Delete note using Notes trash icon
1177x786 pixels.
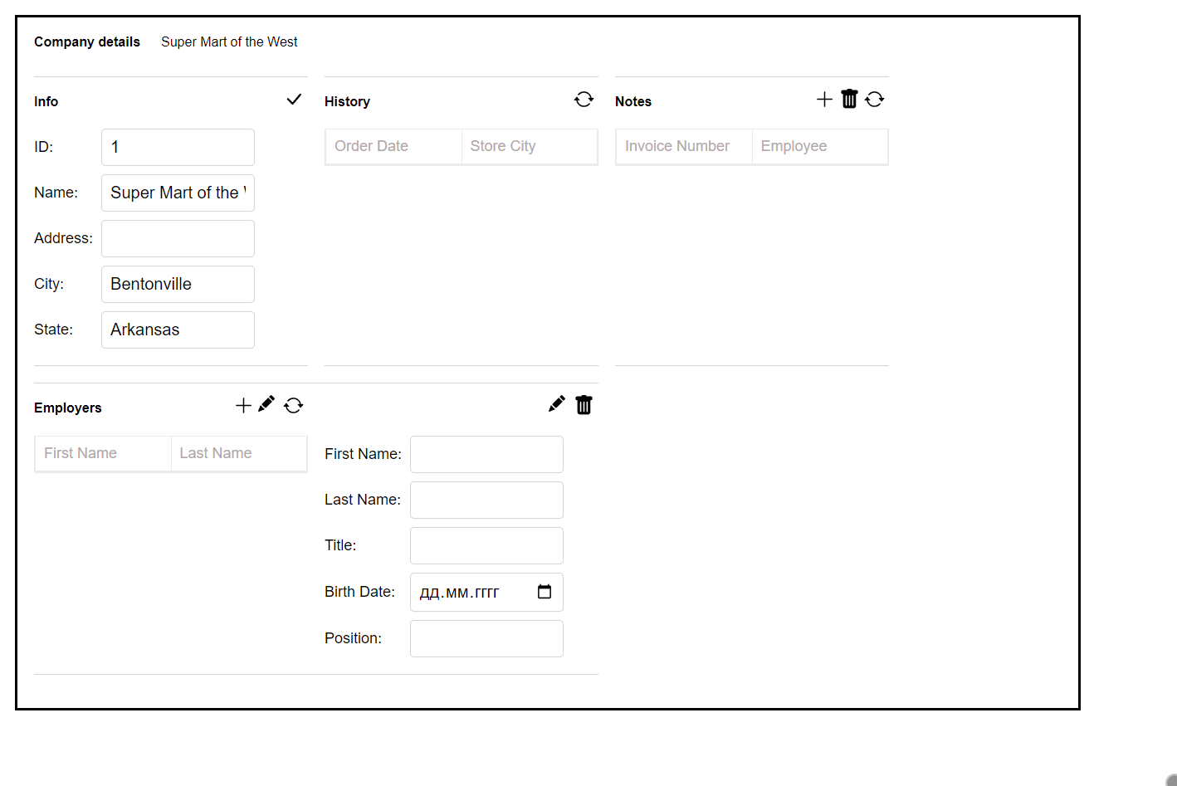849,100
